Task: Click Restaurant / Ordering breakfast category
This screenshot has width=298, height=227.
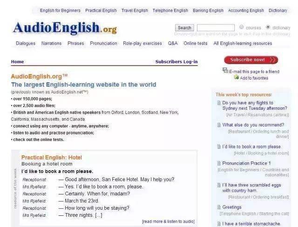Action: [258, 197]
